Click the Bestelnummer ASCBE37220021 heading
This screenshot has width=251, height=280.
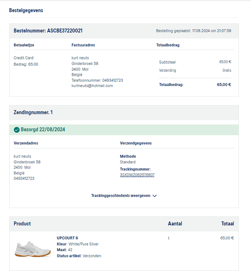coord(48,31)
